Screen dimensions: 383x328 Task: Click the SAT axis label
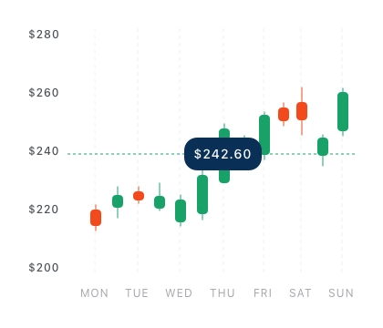(300, 293)
